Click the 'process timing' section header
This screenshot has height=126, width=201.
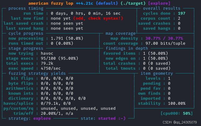point(26,8)
